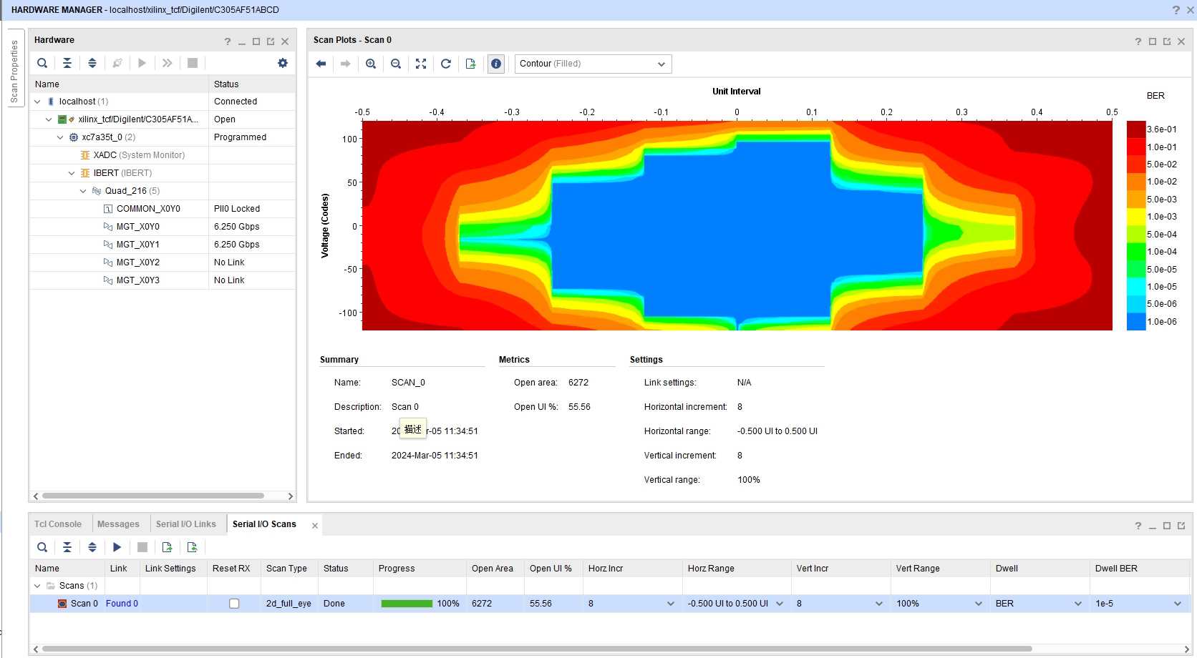Select MGT_X0Y1 in hardware tree

(138, 245)
